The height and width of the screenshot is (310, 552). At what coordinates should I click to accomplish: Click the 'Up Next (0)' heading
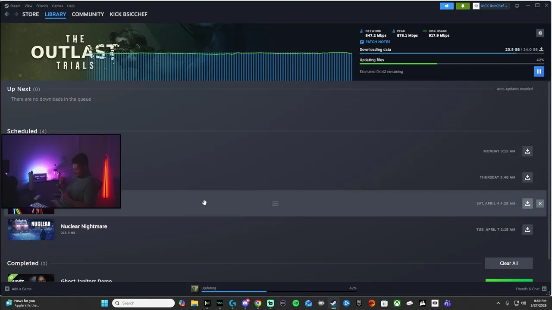pos(23,89)
